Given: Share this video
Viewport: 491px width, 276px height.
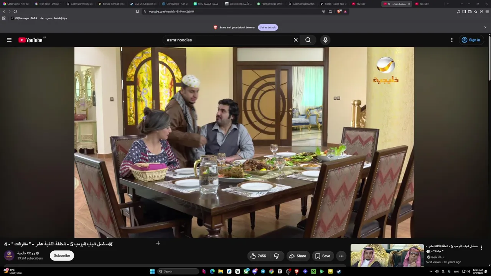Looking at the screenshot, I should (298, 256).
